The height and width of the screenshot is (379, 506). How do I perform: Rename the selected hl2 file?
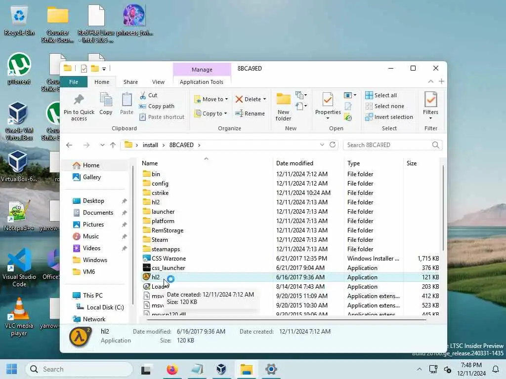click(x=250, y=114)
